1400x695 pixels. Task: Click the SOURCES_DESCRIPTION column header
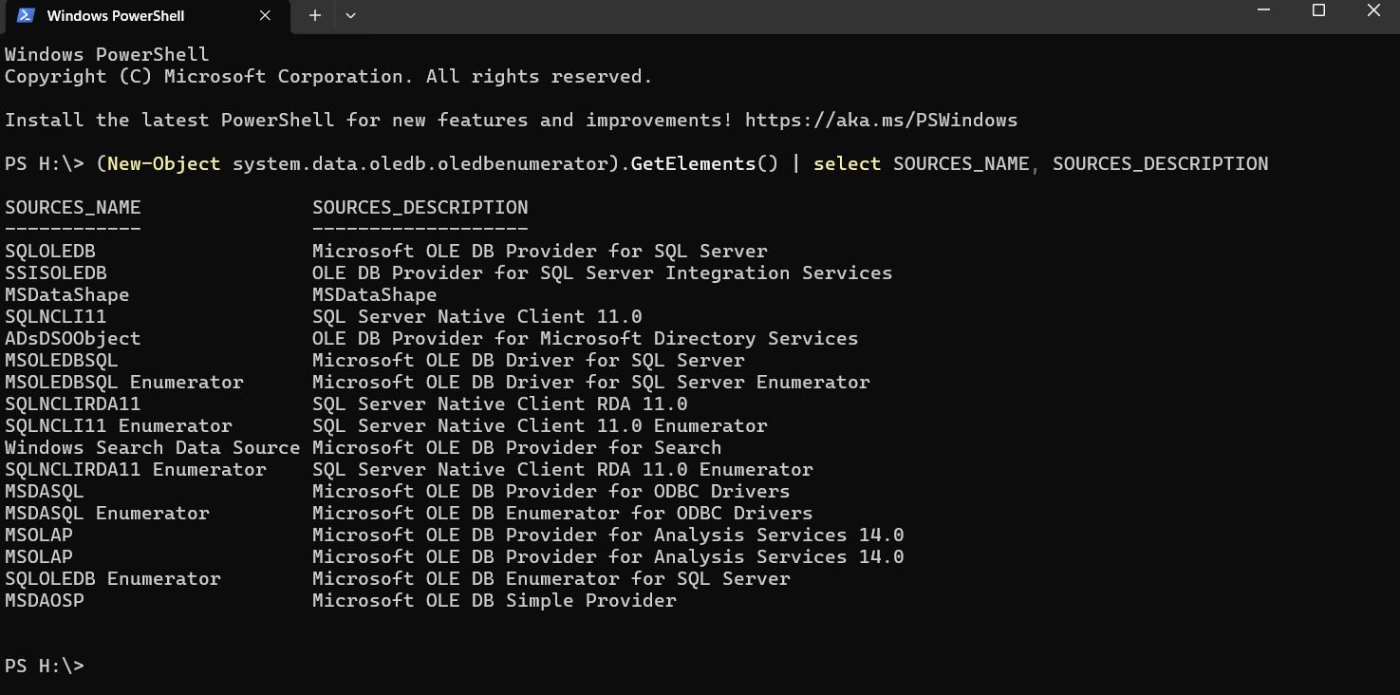(x=420, y=207)
